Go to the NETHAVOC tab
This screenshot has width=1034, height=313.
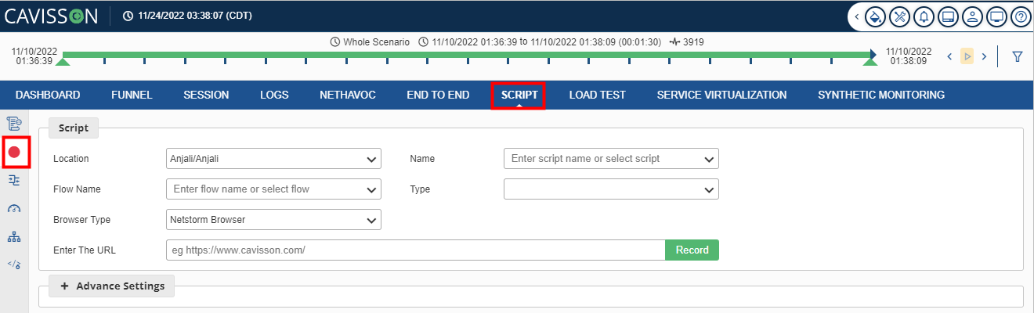click(348, 95)
